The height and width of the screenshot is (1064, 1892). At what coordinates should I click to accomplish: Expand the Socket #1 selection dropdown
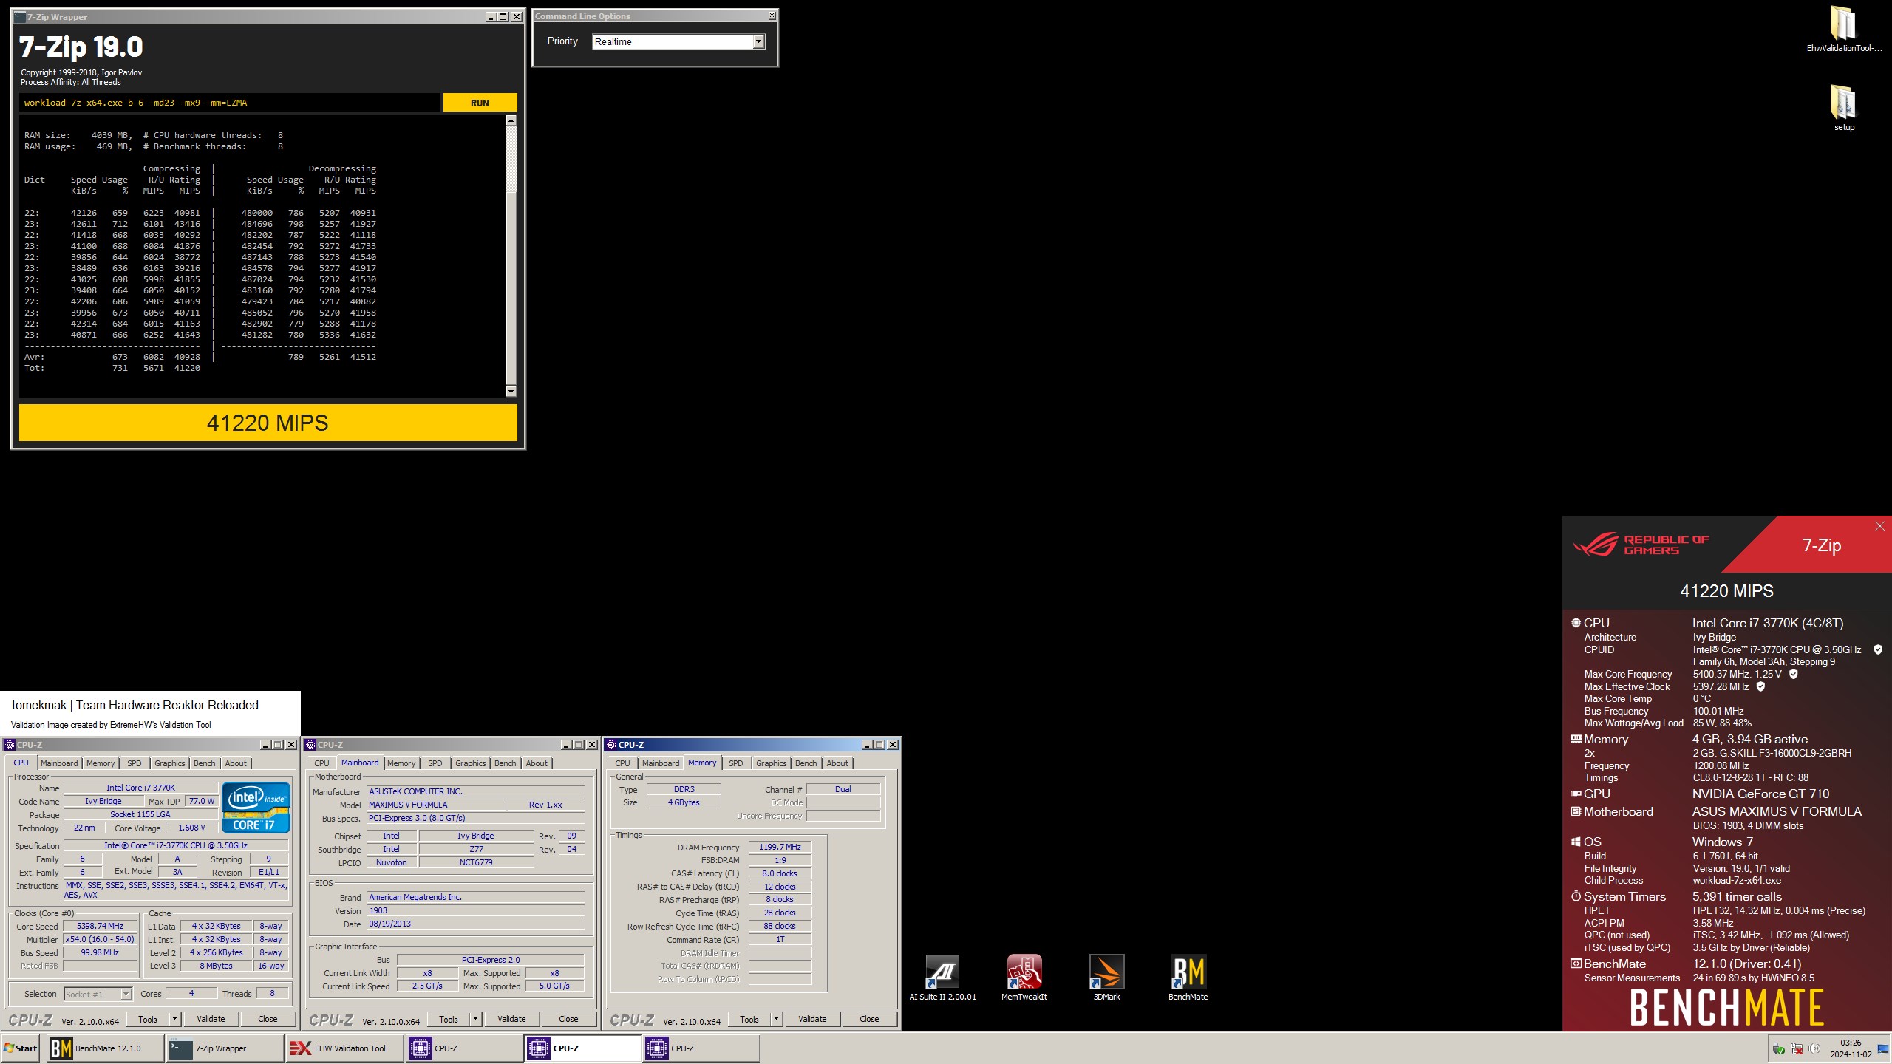click(x=126, y=994)
